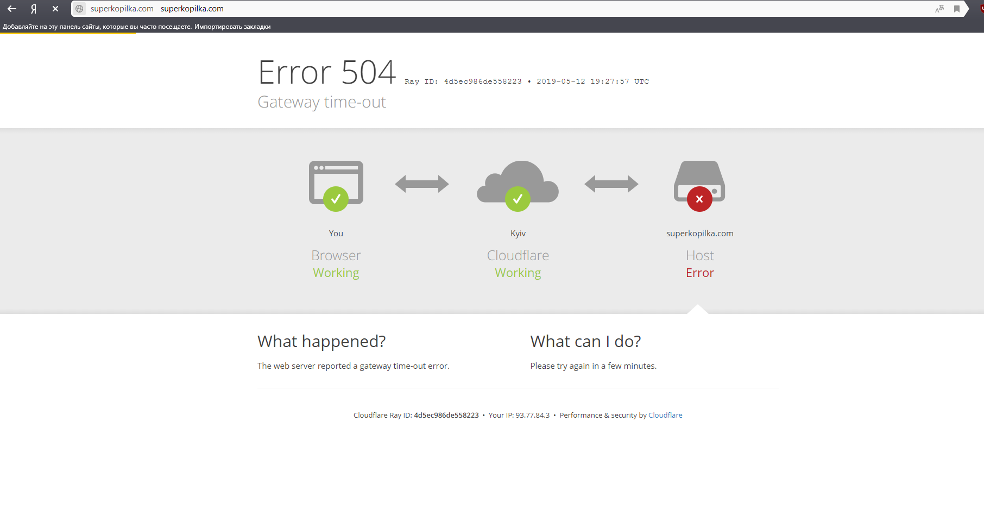Click the green 'Working' status under Browser
Viewport: 984px width, 510px height.
[x=336, y=273]
